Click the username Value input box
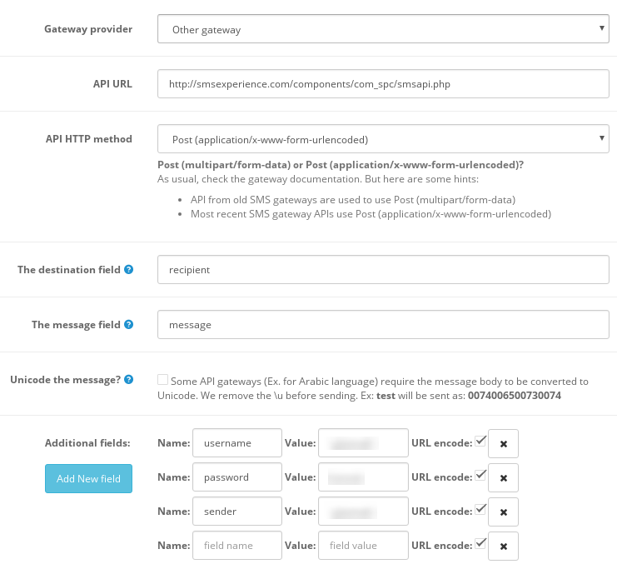The width and height of the screenshot is (617, 569). [x=363, y=444]
